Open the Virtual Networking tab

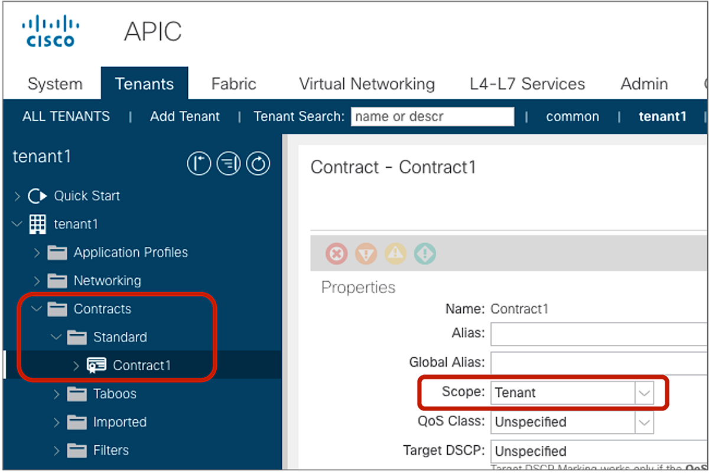(x=366, y=84)
